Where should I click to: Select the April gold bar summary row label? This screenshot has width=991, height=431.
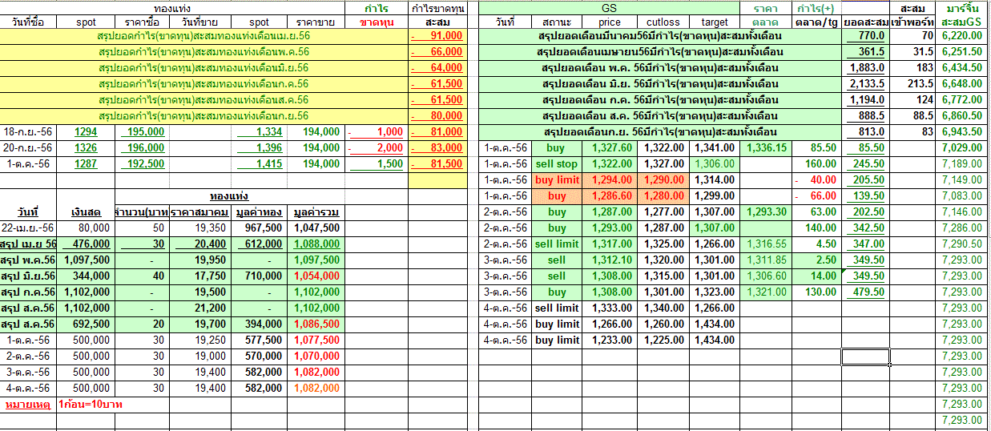click(204, 36)
